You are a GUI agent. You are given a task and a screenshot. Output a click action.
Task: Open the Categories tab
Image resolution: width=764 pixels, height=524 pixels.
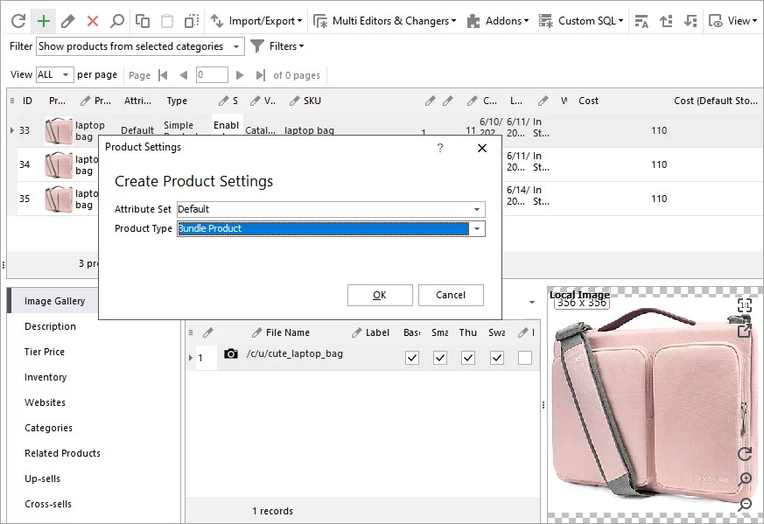point(48,428)
